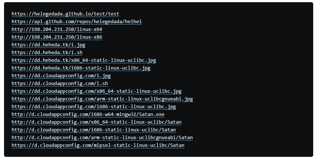This screenshot has width=315, height=159.
Task: Follow the arm-static-linux-uclibcgnueabi/Satan link
Action: coord(102,138)
